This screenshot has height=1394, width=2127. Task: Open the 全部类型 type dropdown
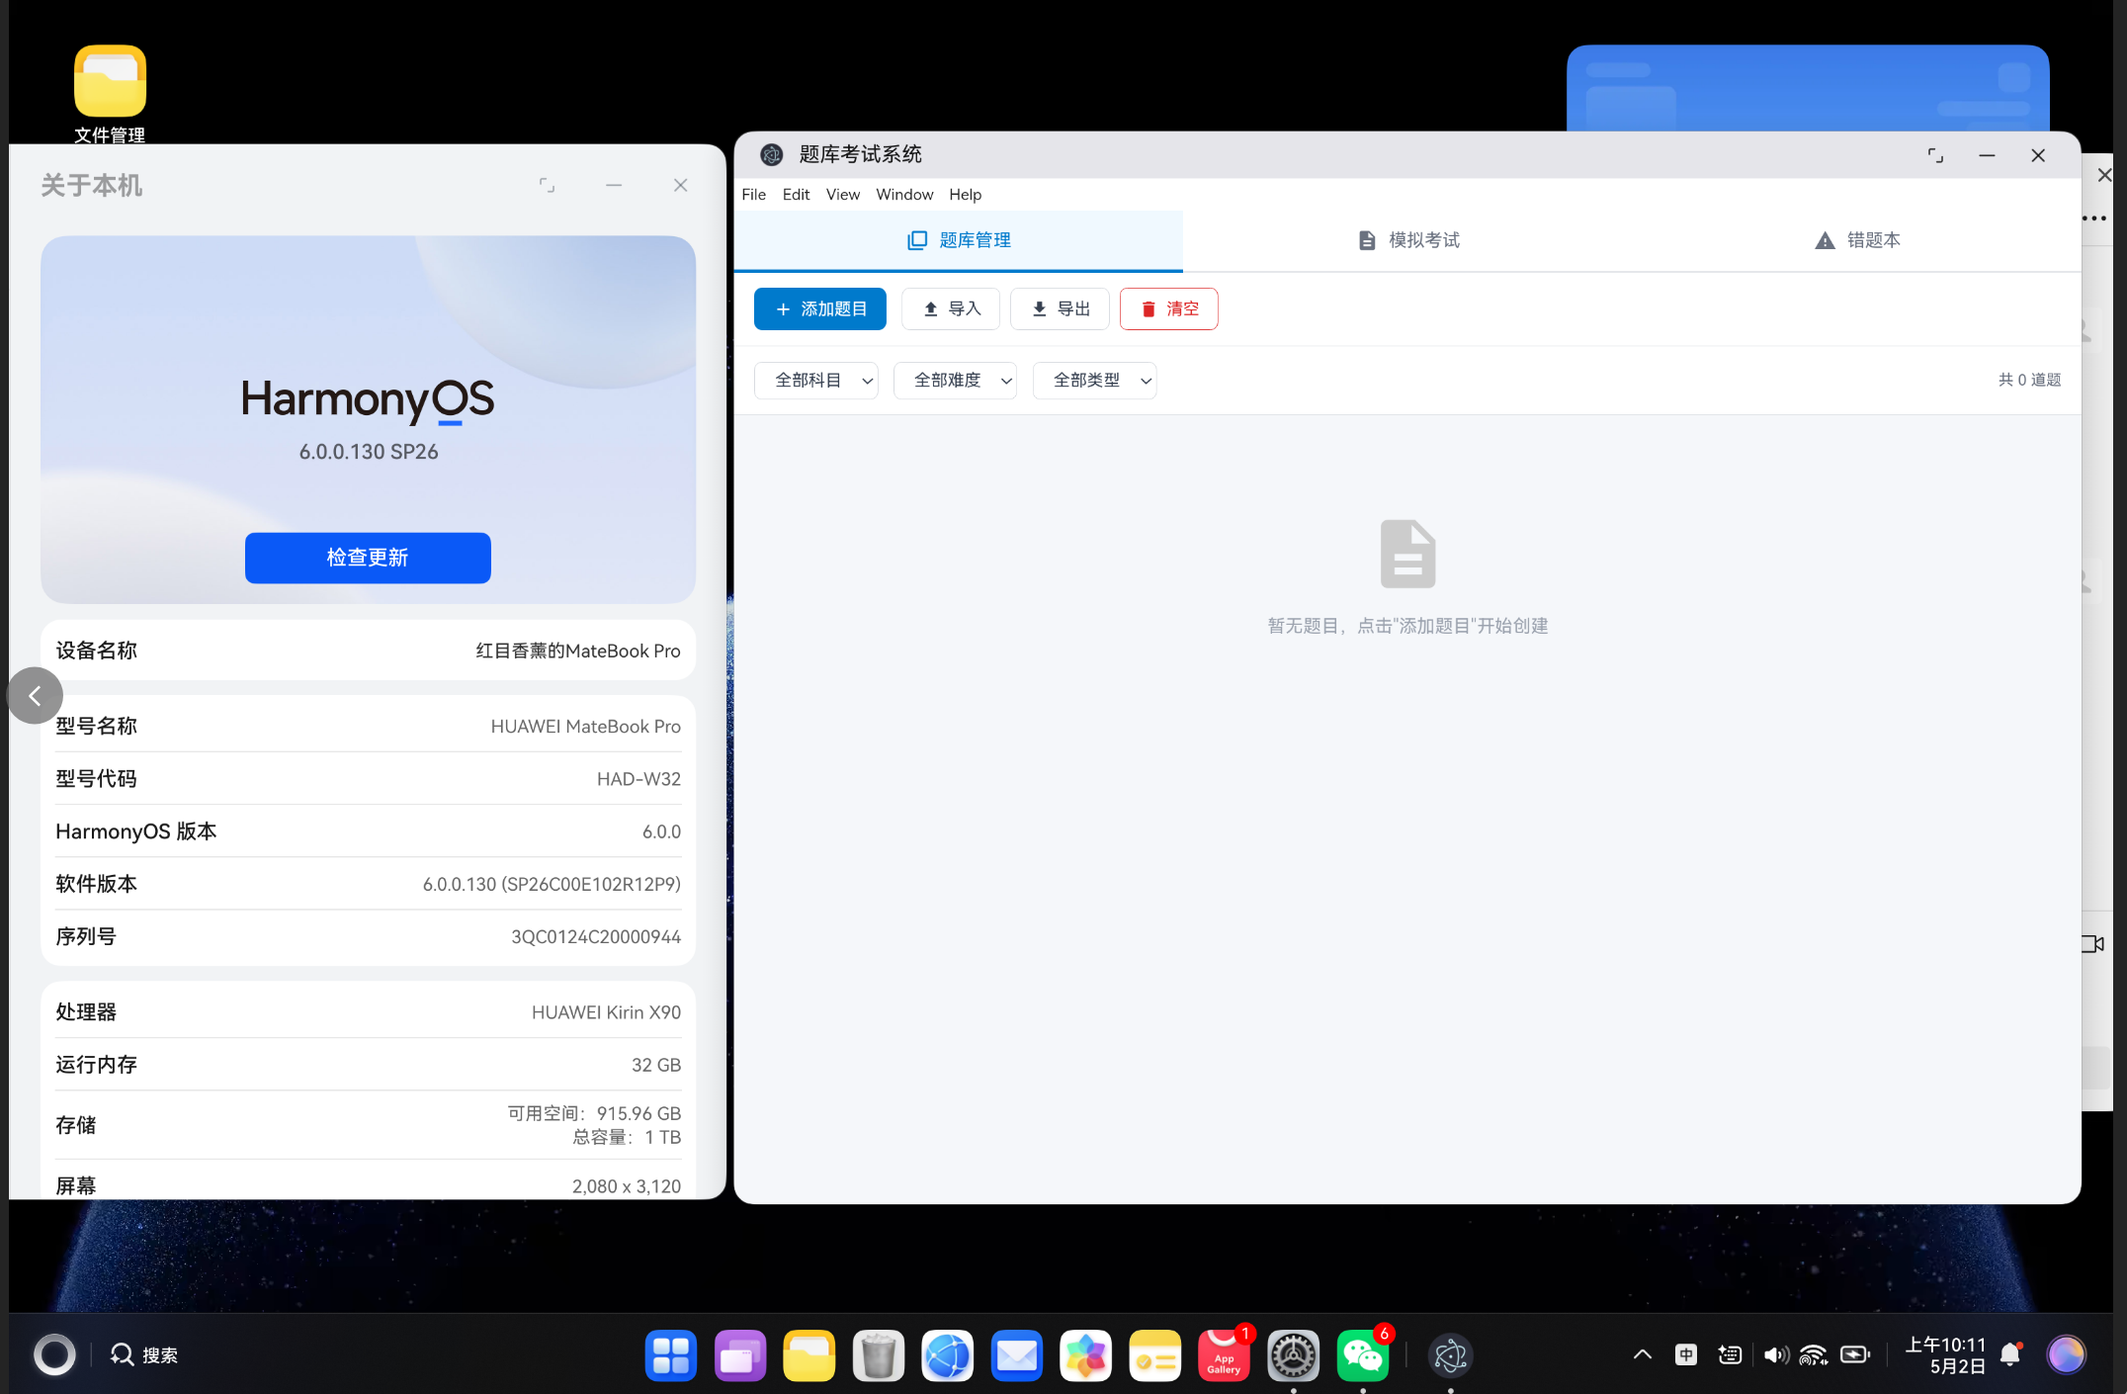[x=1094, y=381]
